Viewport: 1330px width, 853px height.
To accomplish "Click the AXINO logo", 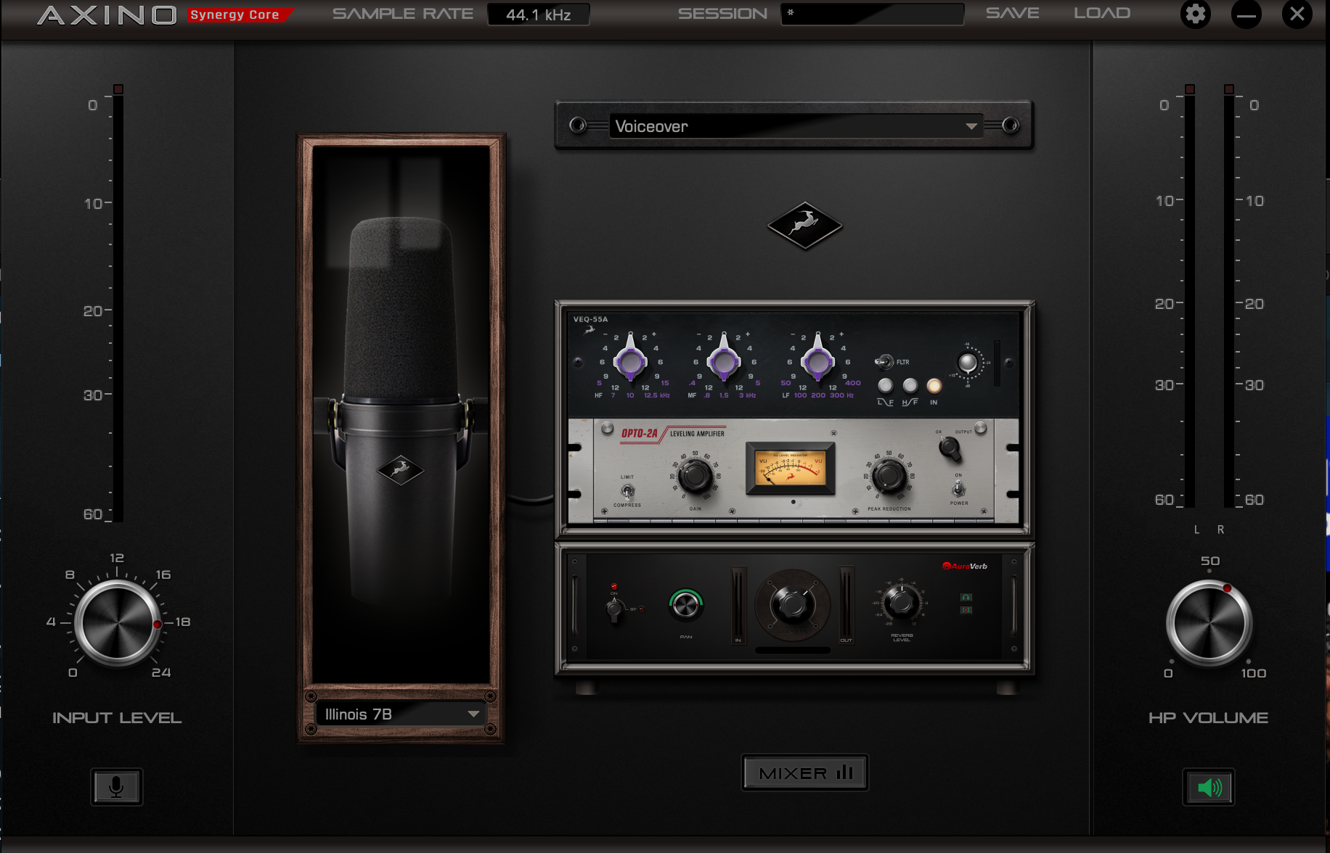I will [x=107, y=15].
